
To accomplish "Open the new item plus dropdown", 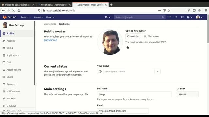I will pyautogui.click(x=108, y=17).
